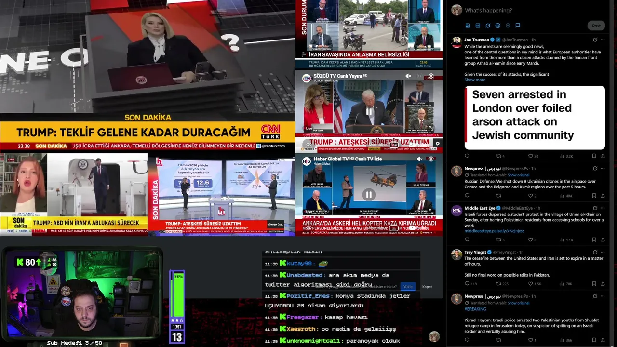View analytics on tweet with 3.2K views
This screenshot has height=347, width=617.
tap(566, 156)
